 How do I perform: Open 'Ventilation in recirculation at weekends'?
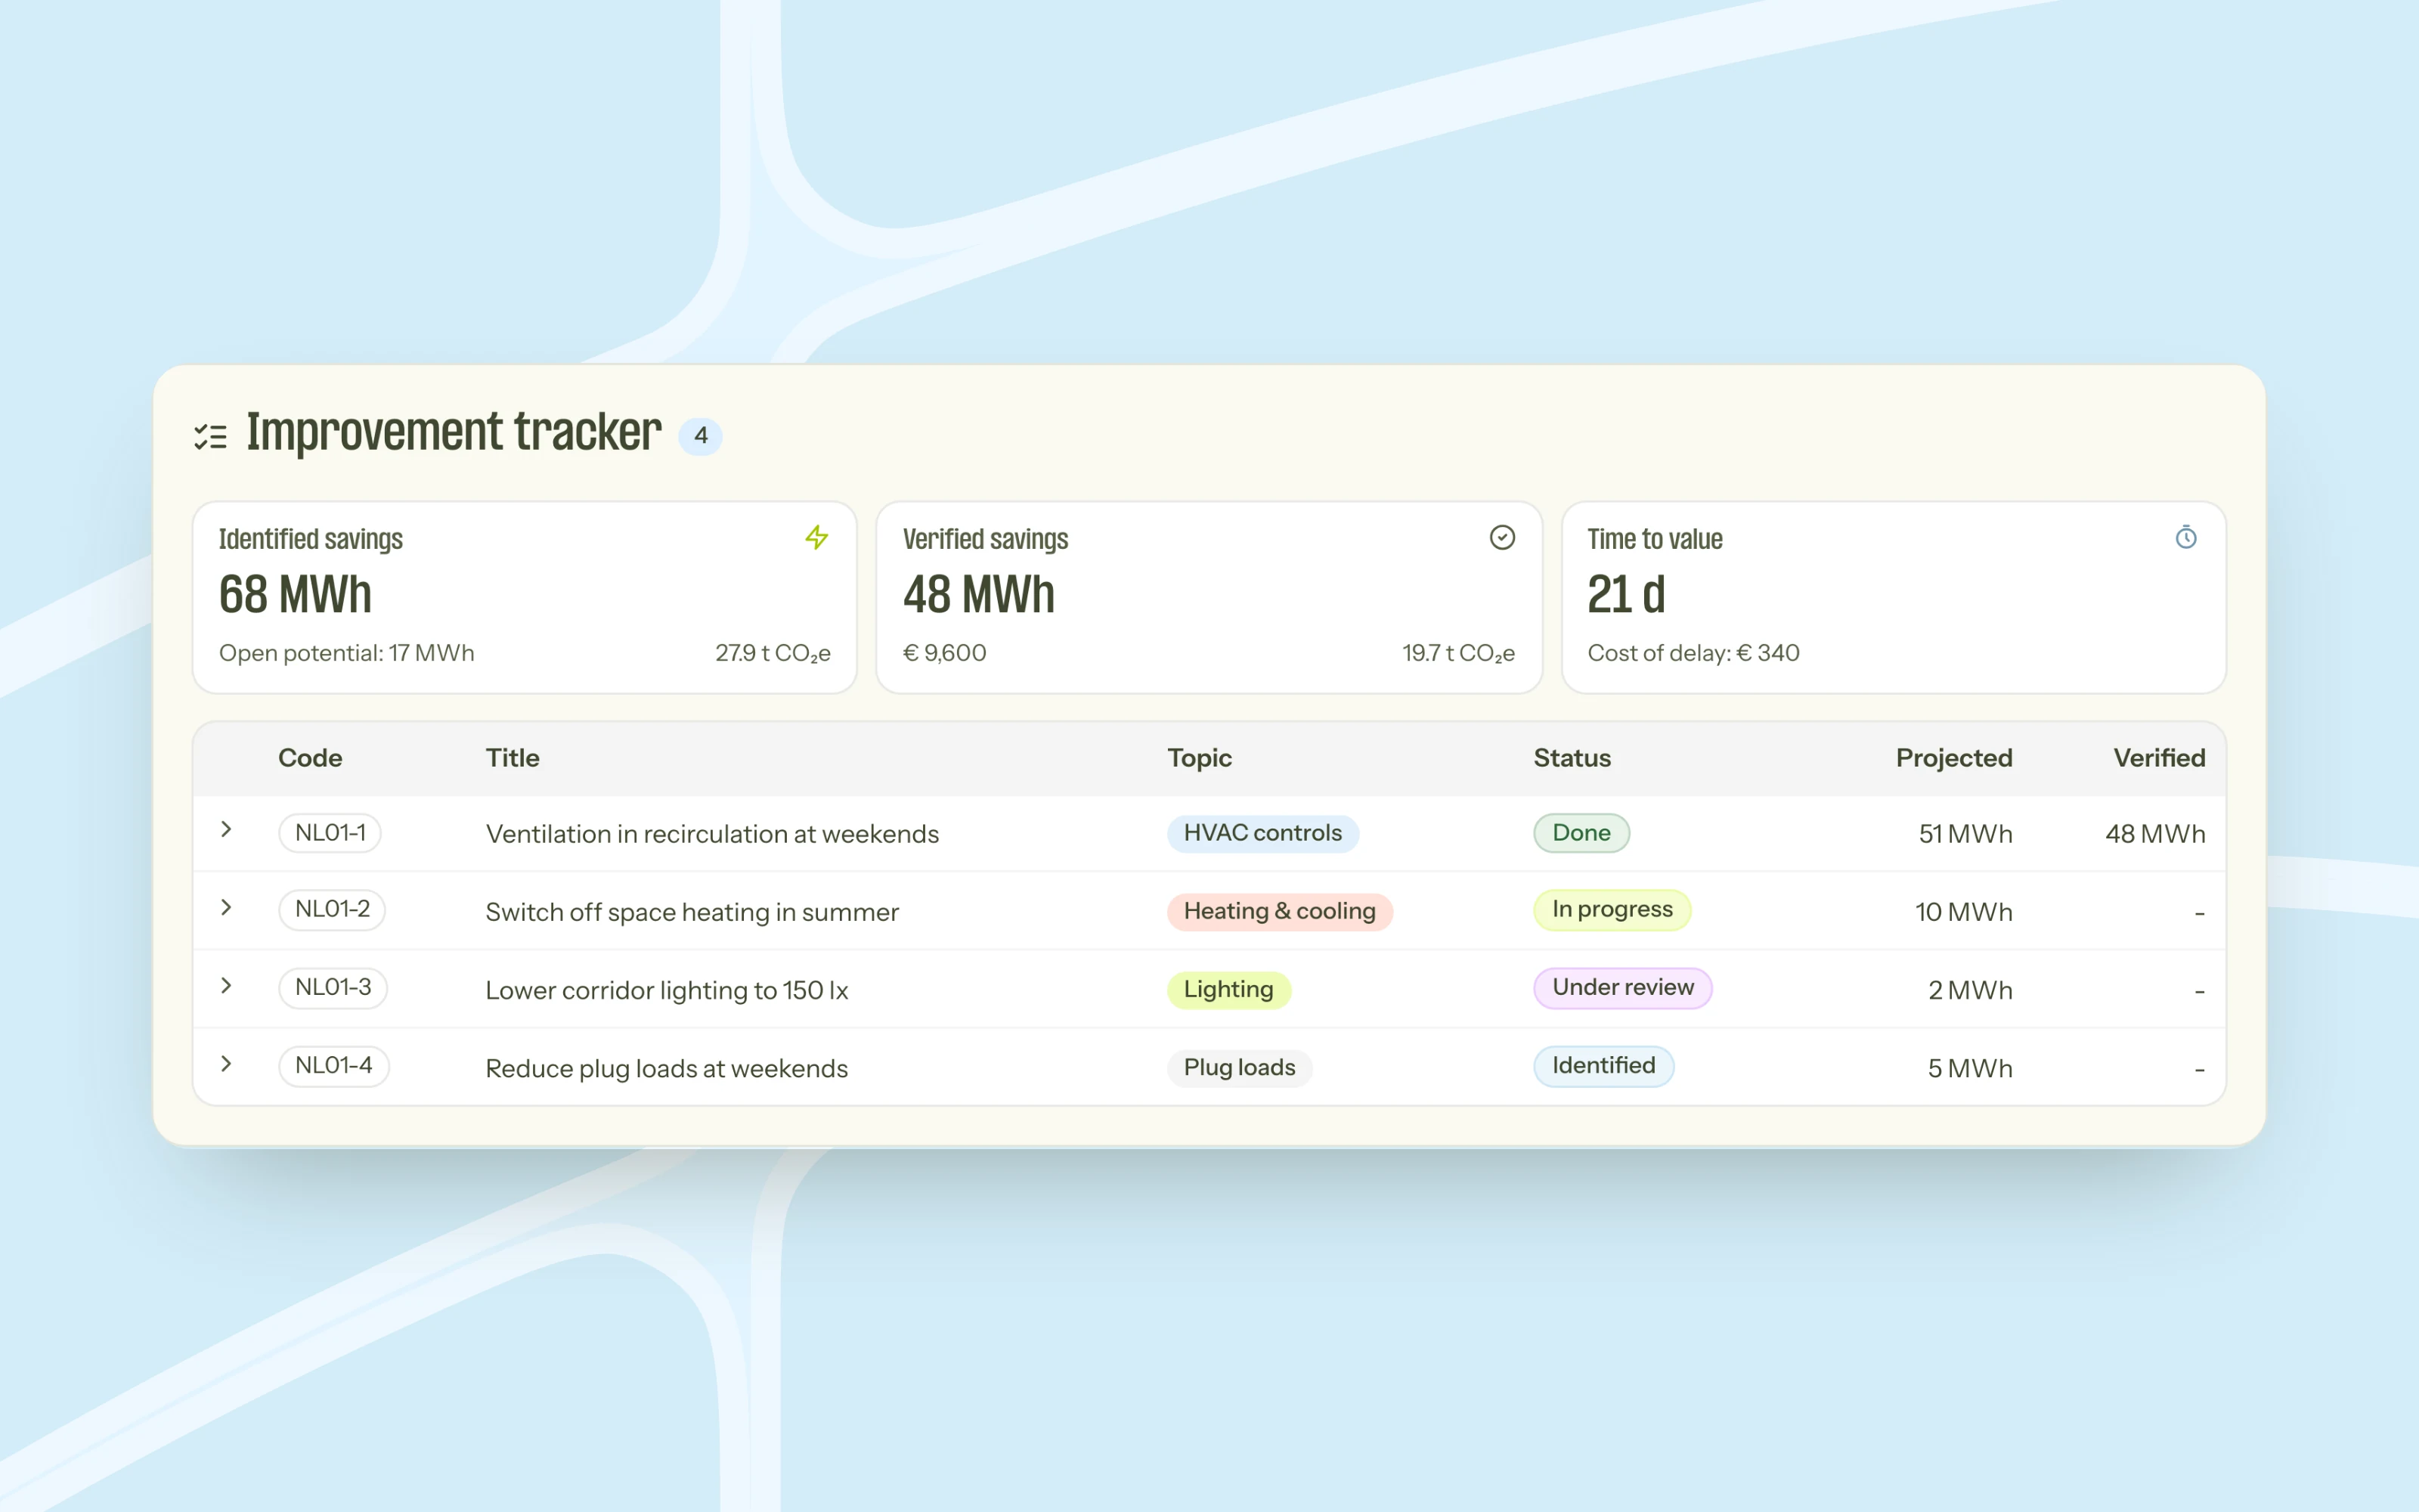(x=711, y=834)
